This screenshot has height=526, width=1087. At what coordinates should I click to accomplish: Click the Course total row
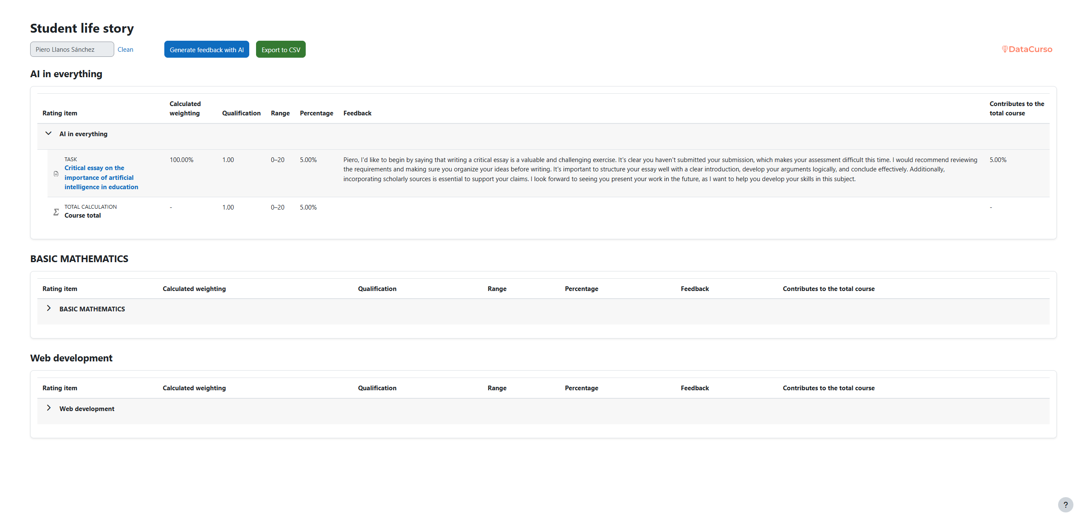click(x=83, y=215)
